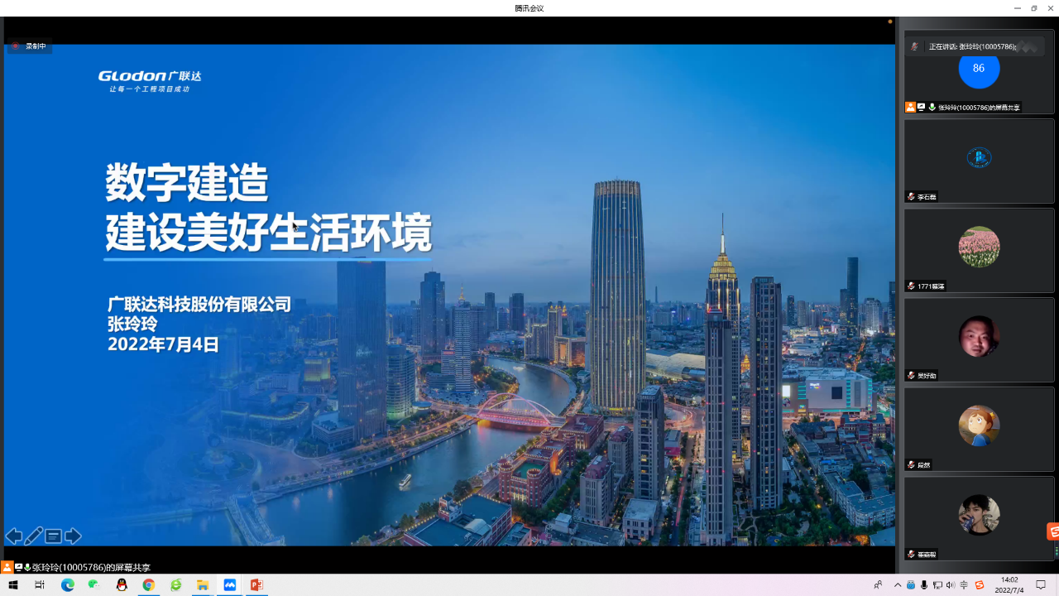Select the pen annotation tool in slideshow

[x=33, y=536]
